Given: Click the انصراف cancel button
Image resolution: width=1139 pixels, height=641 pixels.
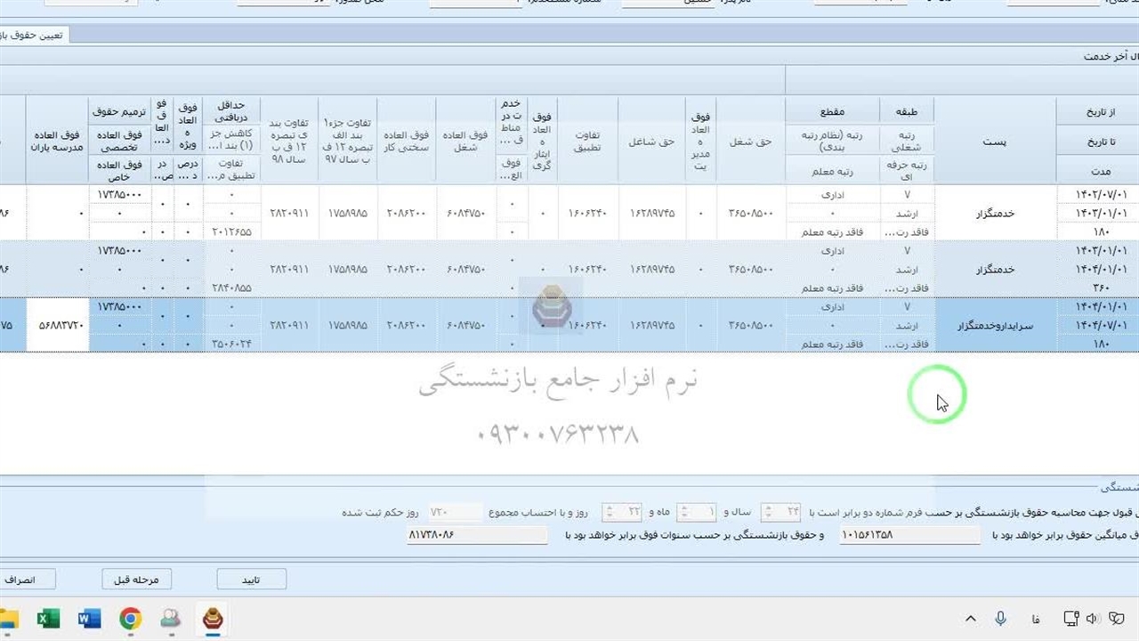Looking at the screenshot, I should pyautogui.click(x=22, y=580).
